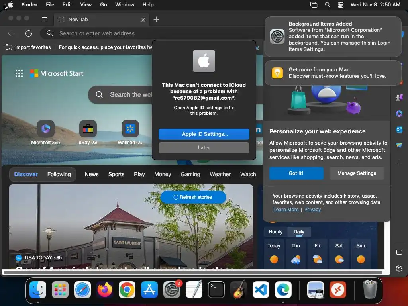
Task: Open the News category
Action: click(x=92, y=174)
